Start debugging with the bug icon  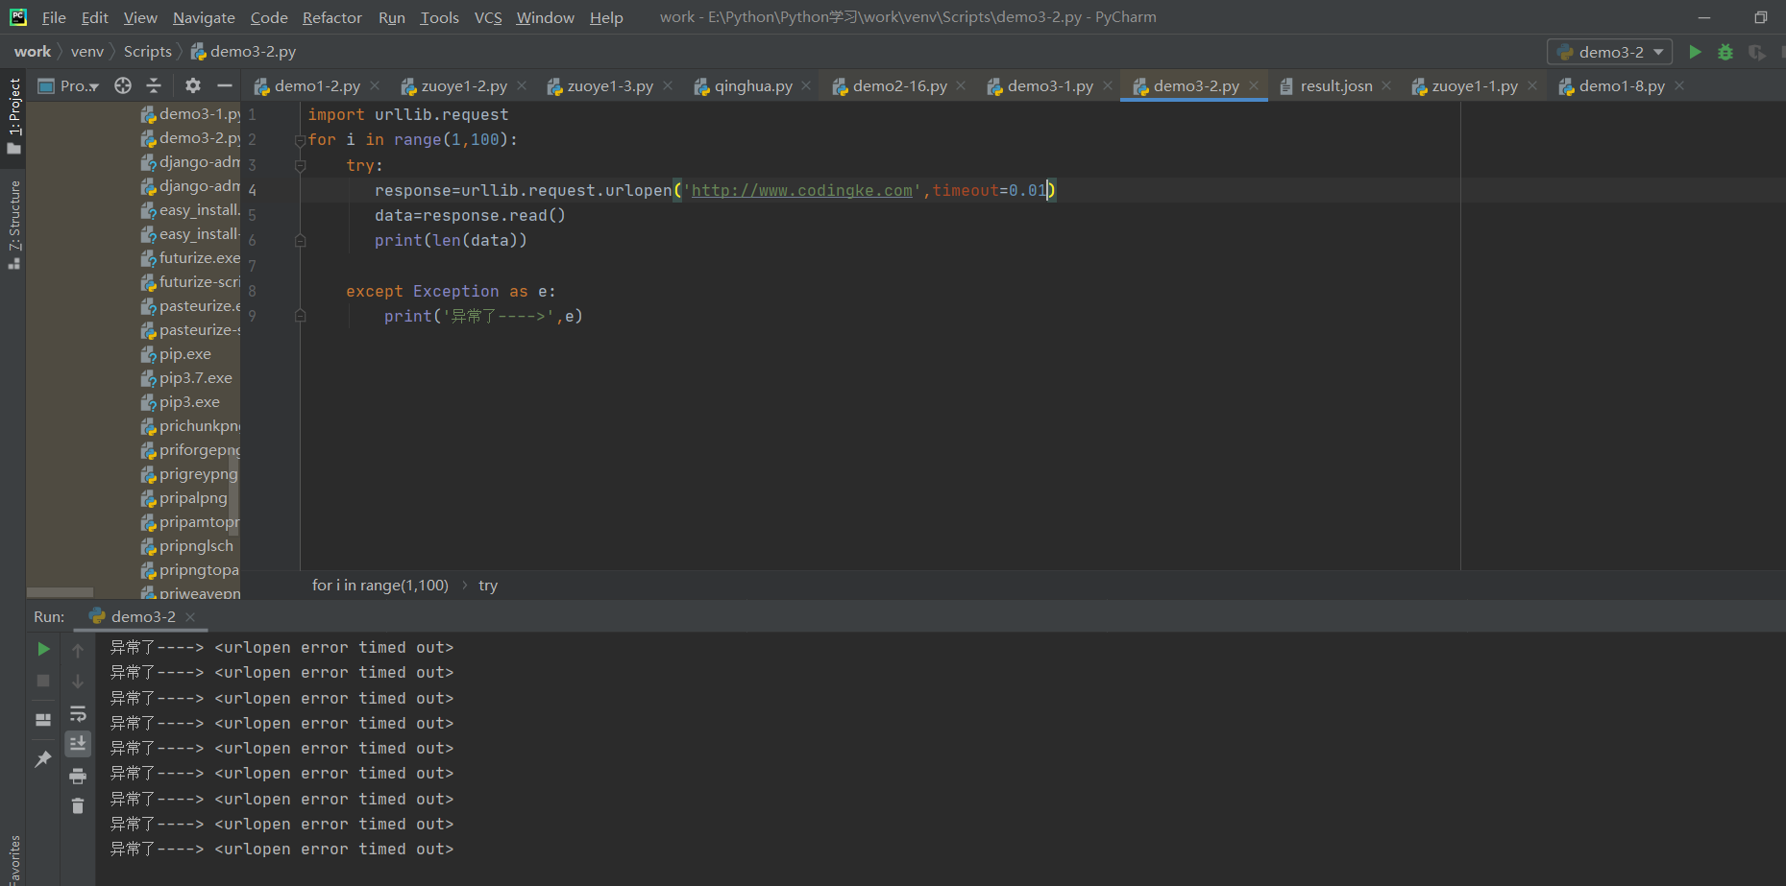[x=1725, y=52]
